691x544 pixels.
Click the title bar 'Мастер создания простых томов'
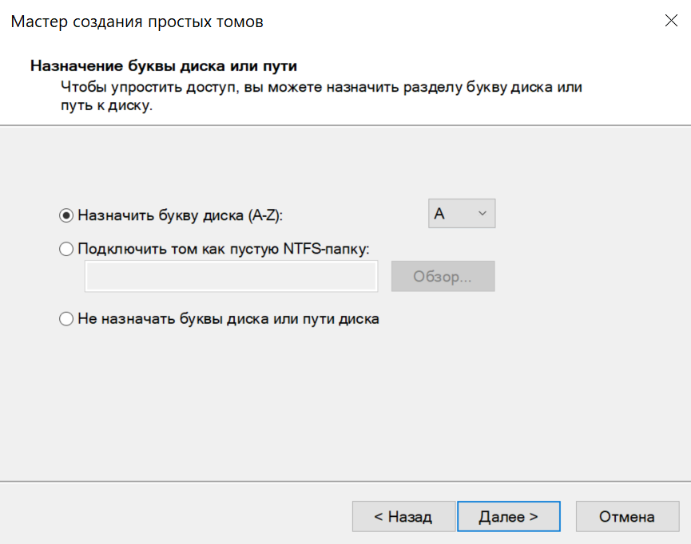[x=137, y=22]
